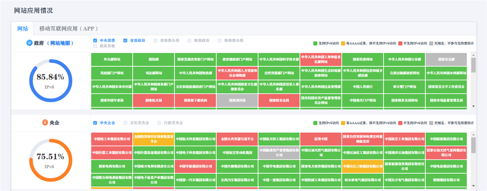Uncheck the 省级政府 checkbox
The width and height of the screenshot is (487, 191).
coord(125,40)
